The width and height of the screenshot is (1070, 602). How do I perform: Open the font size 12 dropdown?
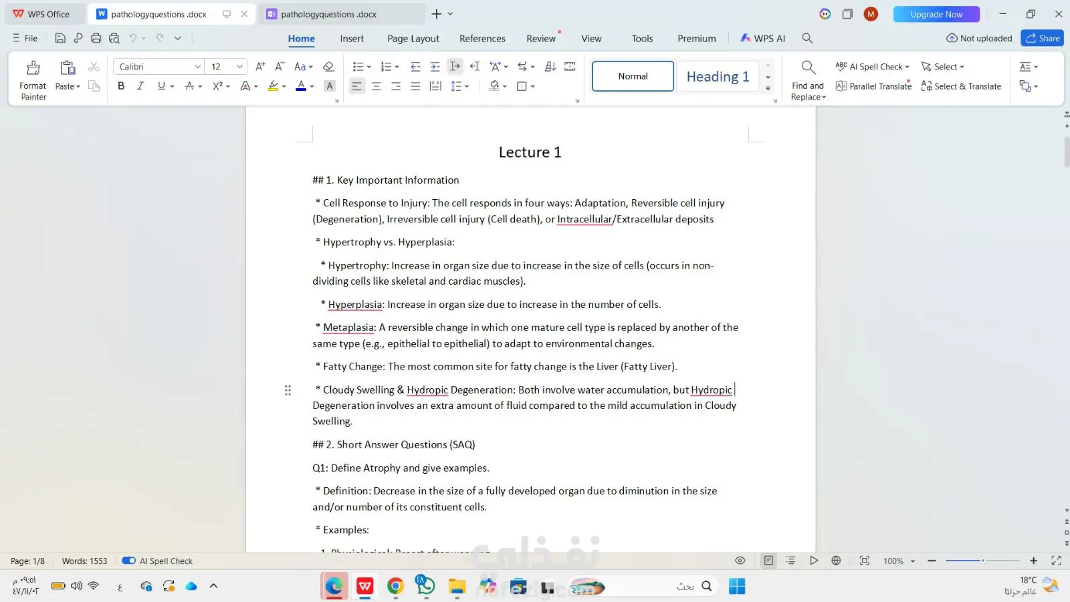(239, 67)
